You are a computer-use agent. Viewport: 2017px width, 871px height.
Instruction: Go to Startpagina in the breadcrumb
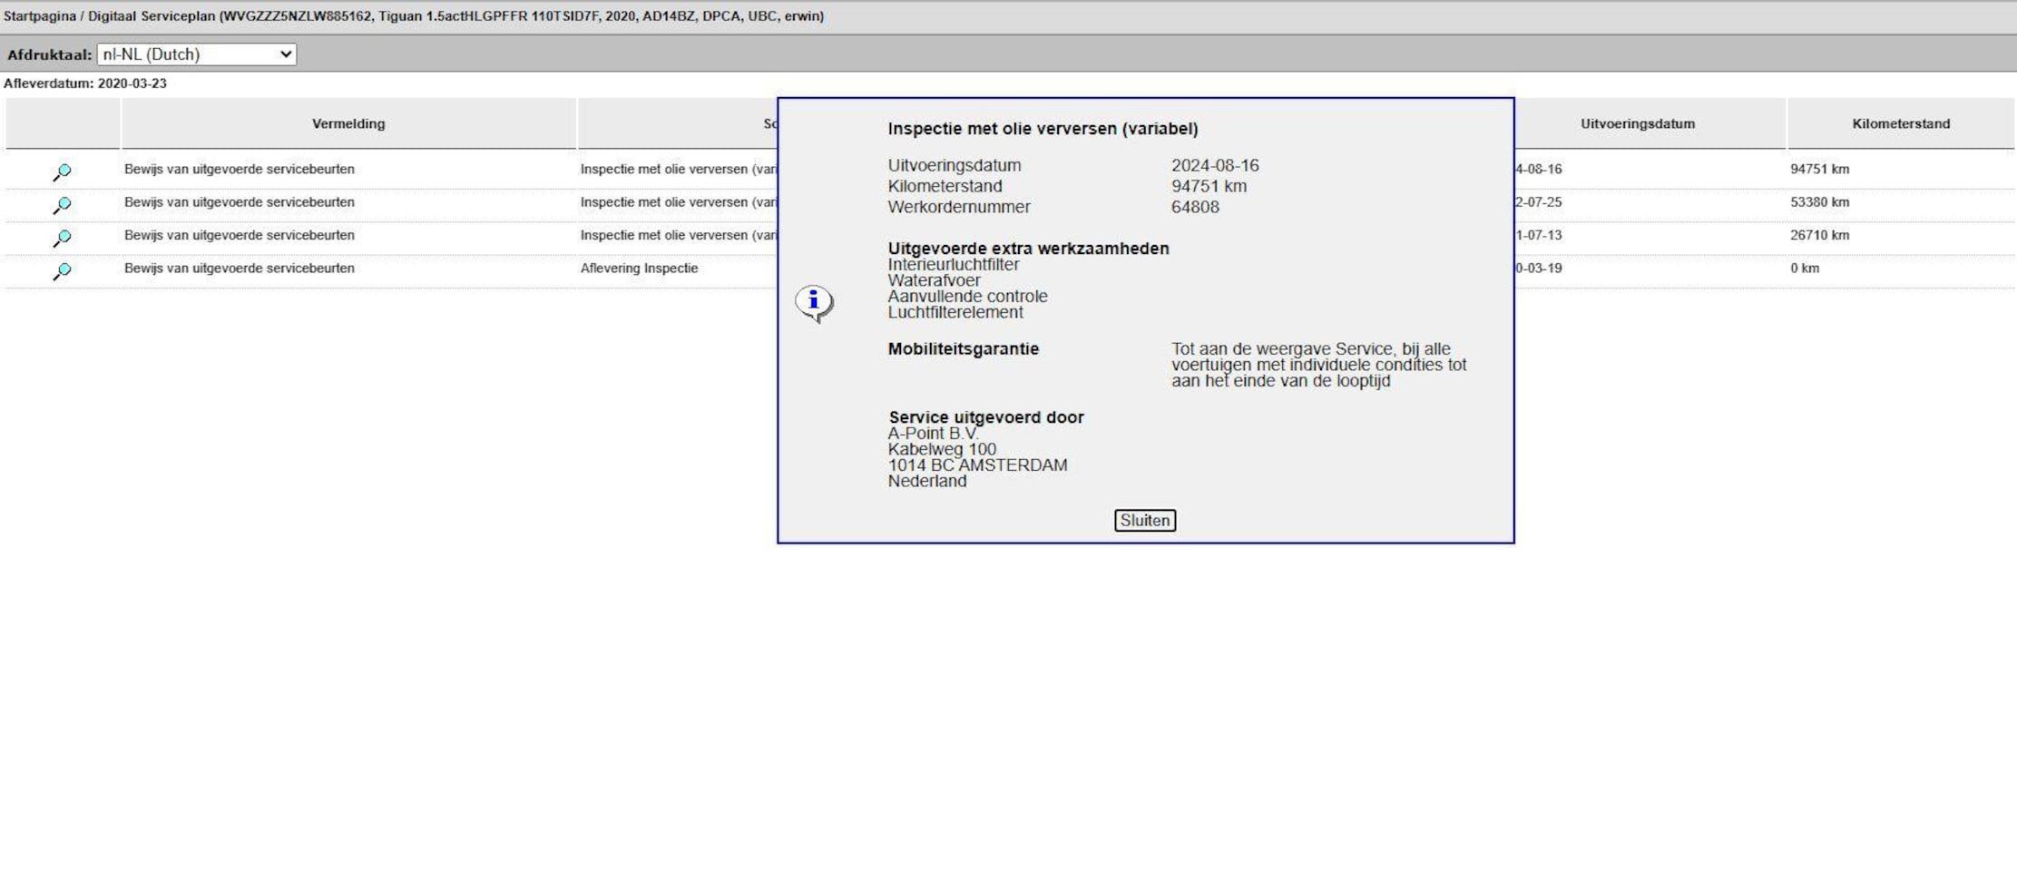39,16
